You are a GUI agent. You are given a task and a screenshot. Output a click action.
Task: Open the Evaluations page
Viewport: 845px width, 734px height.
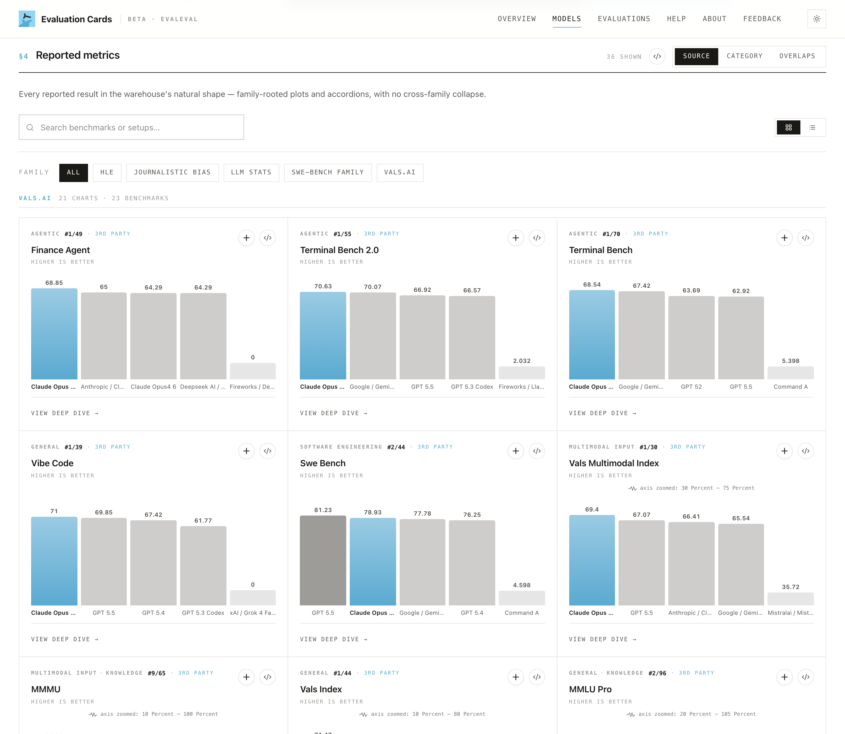coord(624,19)
